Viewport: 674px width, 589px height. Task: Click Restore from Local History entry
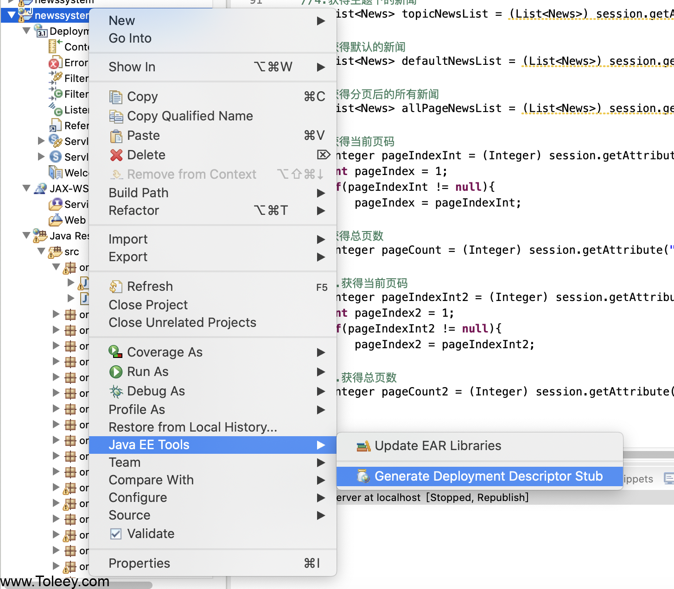(x=192, y=427)
